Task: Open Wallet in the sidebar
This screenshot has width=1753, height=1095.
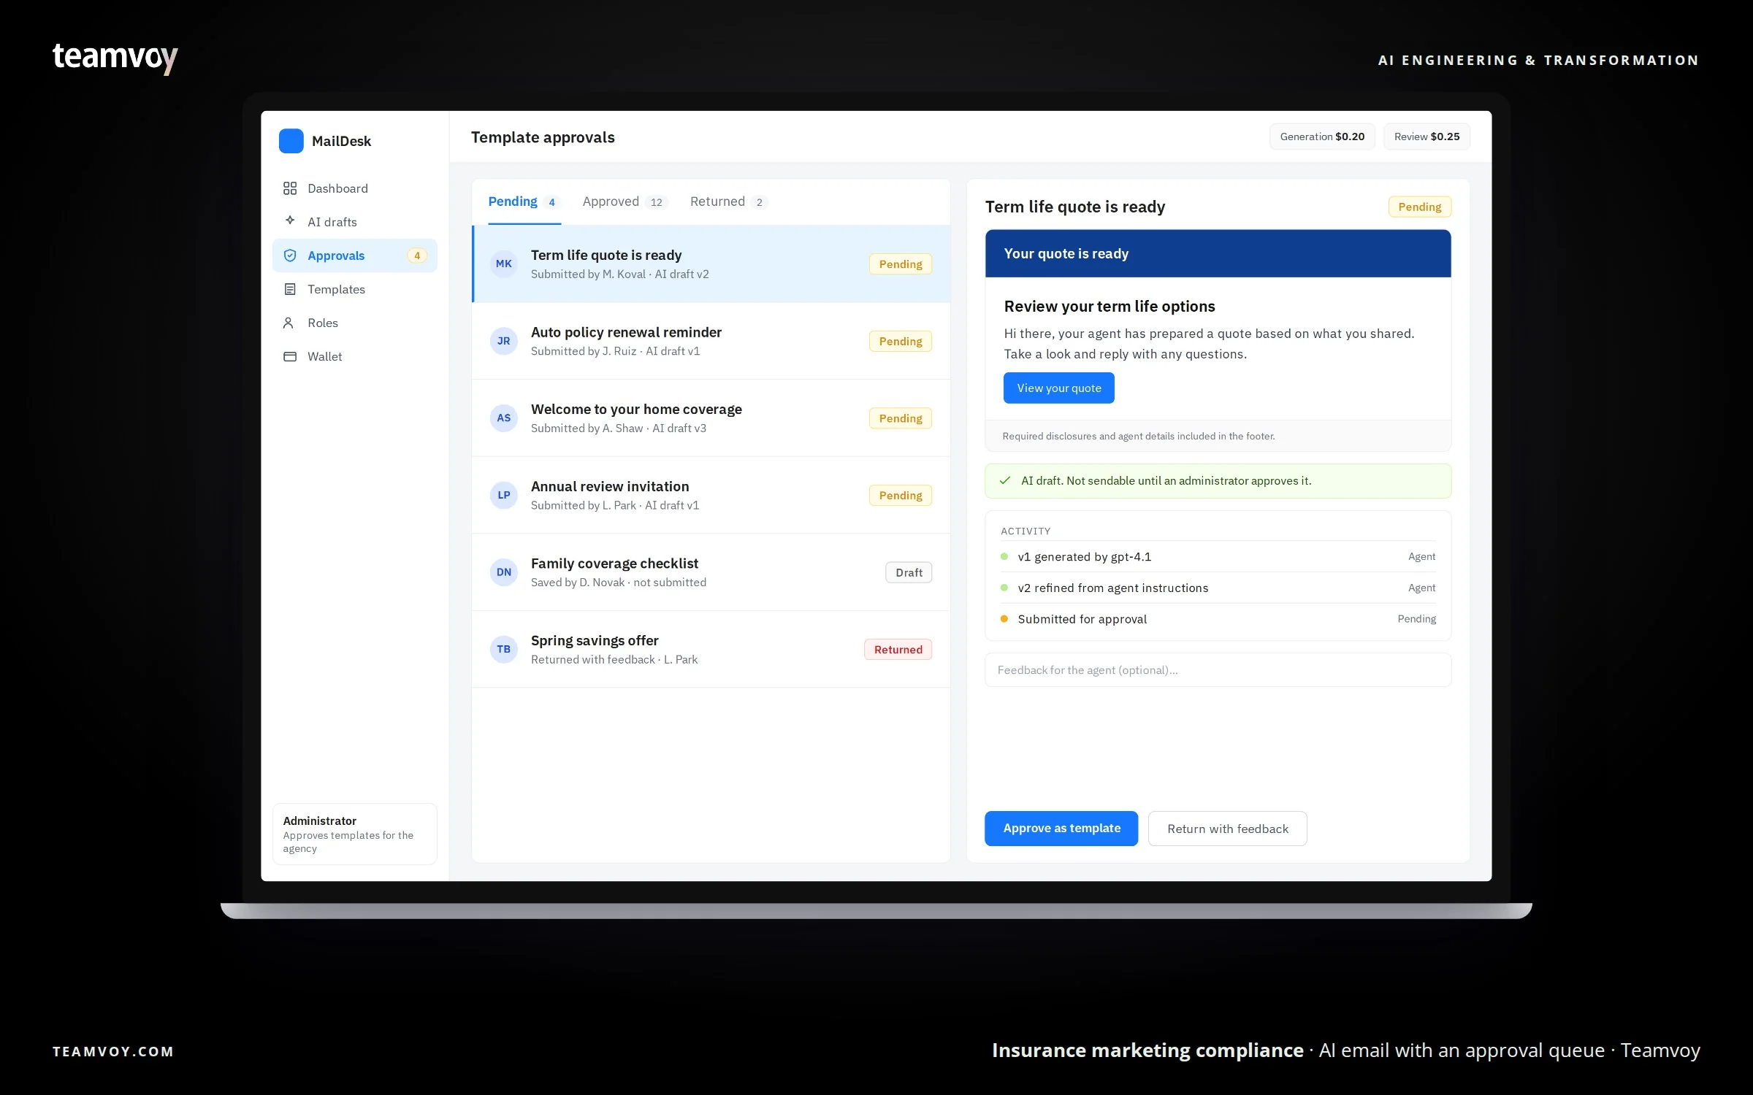Action: click(355, 356)
